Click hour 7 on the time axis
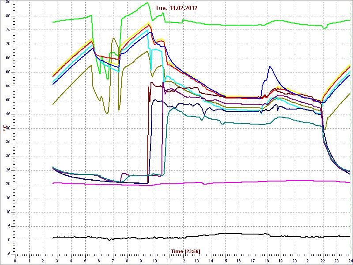 (x=113, y=261)
